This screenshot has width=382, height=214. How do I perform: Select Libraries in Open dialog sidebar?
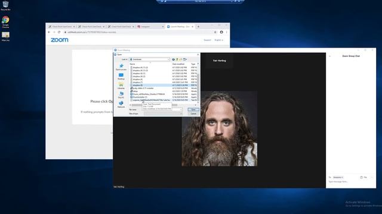click(x=121, y=86)
